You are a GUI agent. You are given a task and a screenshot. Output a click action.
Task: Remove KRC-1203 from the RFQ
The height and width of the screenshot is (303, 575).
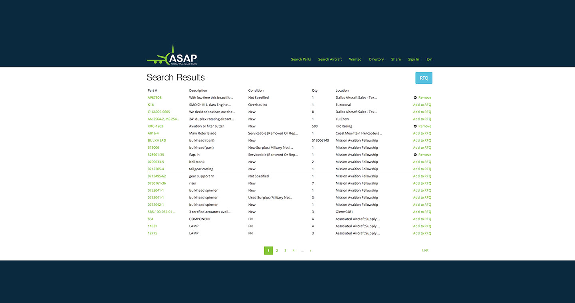pos(424,126)
